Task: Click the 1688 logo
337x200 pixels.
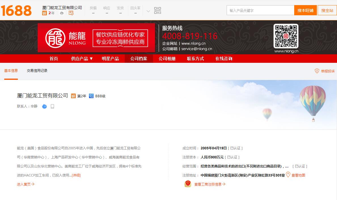Action: 16,10
